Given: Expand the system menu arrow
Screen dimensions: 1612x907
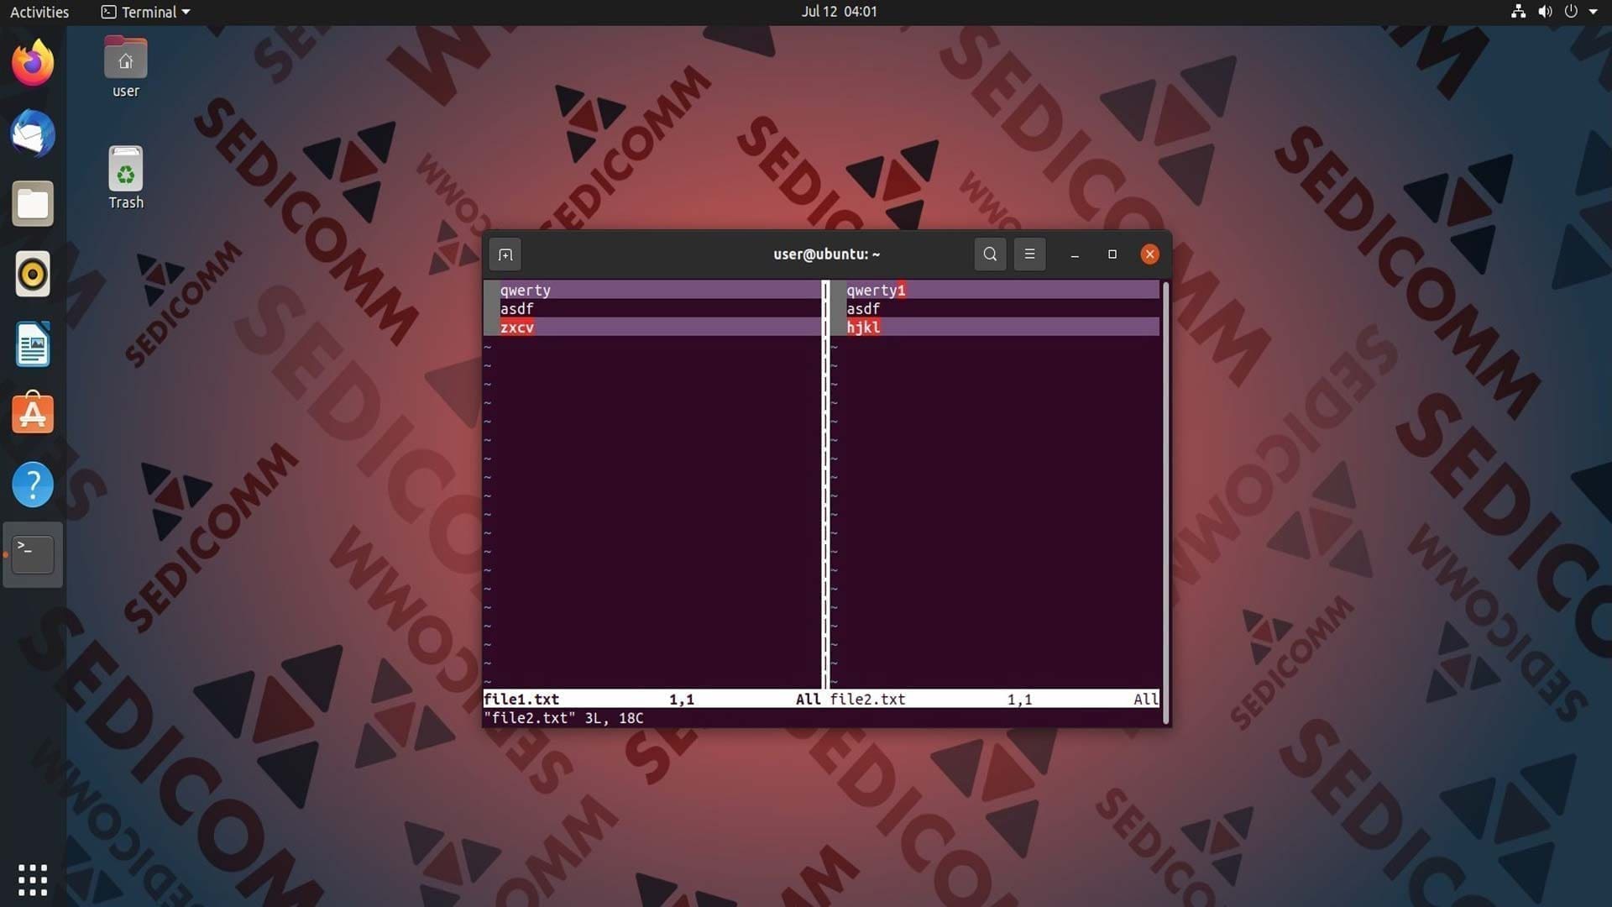Looking at the screenshot, I should [1593, 12].
